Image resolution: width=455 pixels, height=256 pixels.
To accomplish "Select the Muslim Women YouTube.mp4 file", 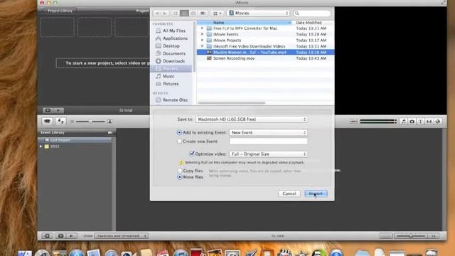I will click(265, 52).
